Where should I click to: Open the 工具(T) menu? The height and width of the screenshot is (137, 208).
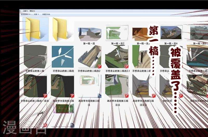tap(25, 11)
